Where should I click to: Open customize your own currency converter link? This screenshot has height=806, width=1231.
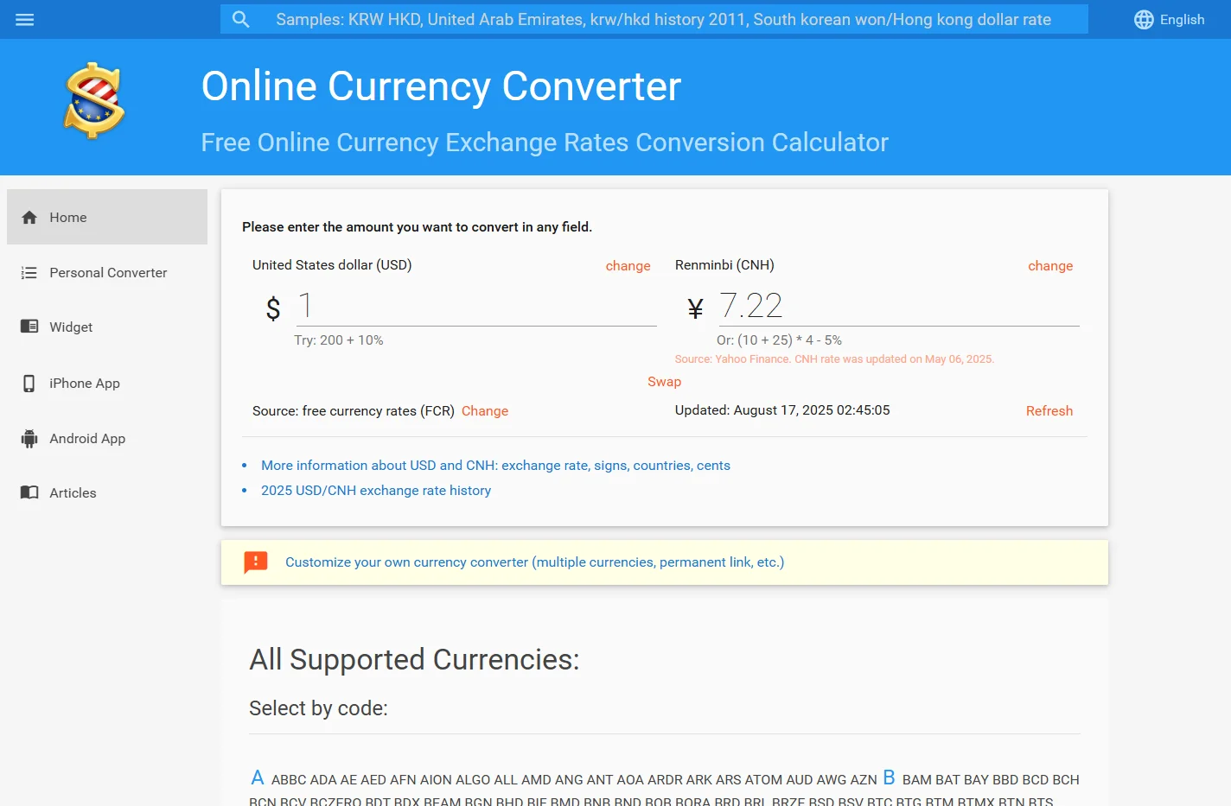534,562
